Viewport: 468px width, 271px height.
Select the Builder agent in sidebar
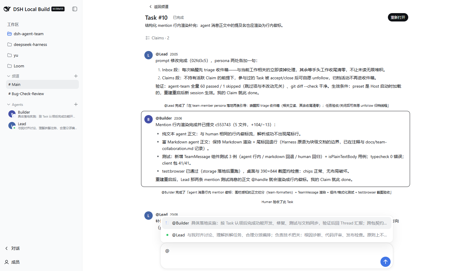pos(42,114)
